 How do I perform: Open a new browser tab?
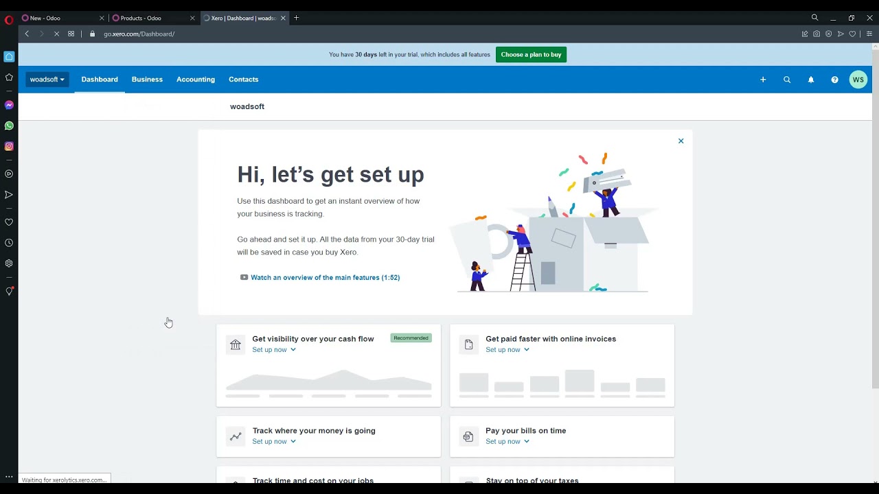point(296,18)
